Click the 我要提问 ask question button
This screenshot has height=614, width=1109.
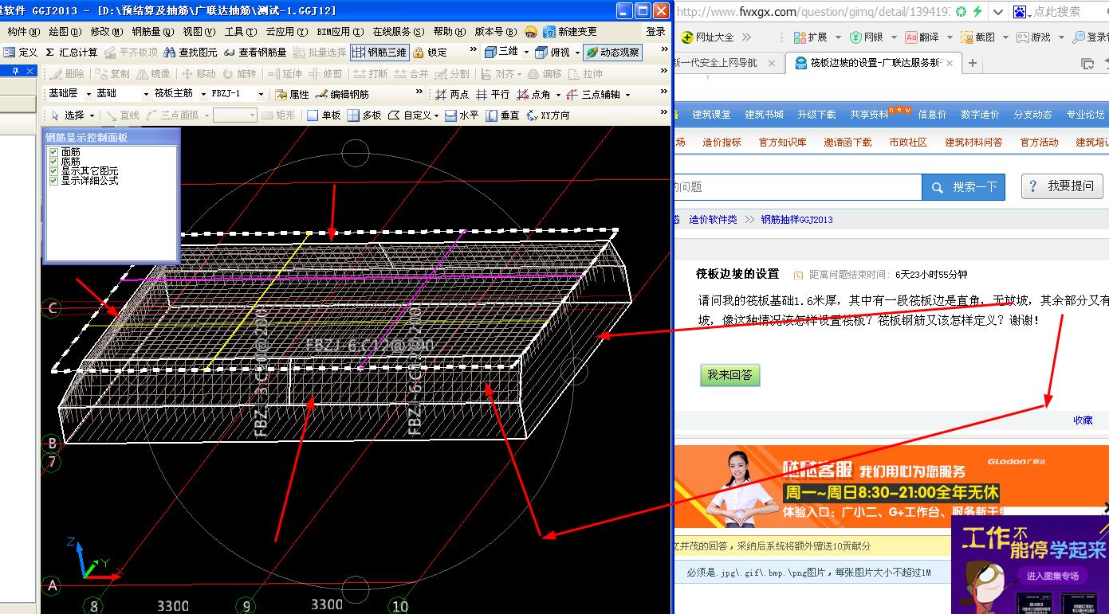click(x=1062, y=186)
